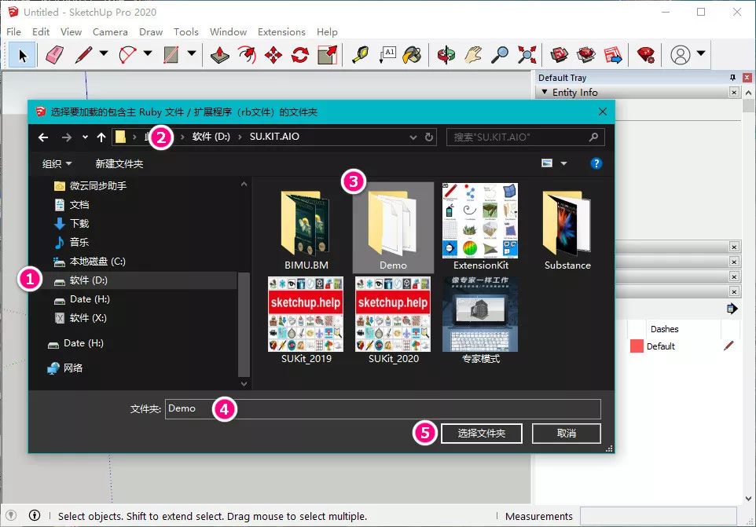Open the Edit menu
This screenshot has width=756, height=527.
(x=41, y=31)
